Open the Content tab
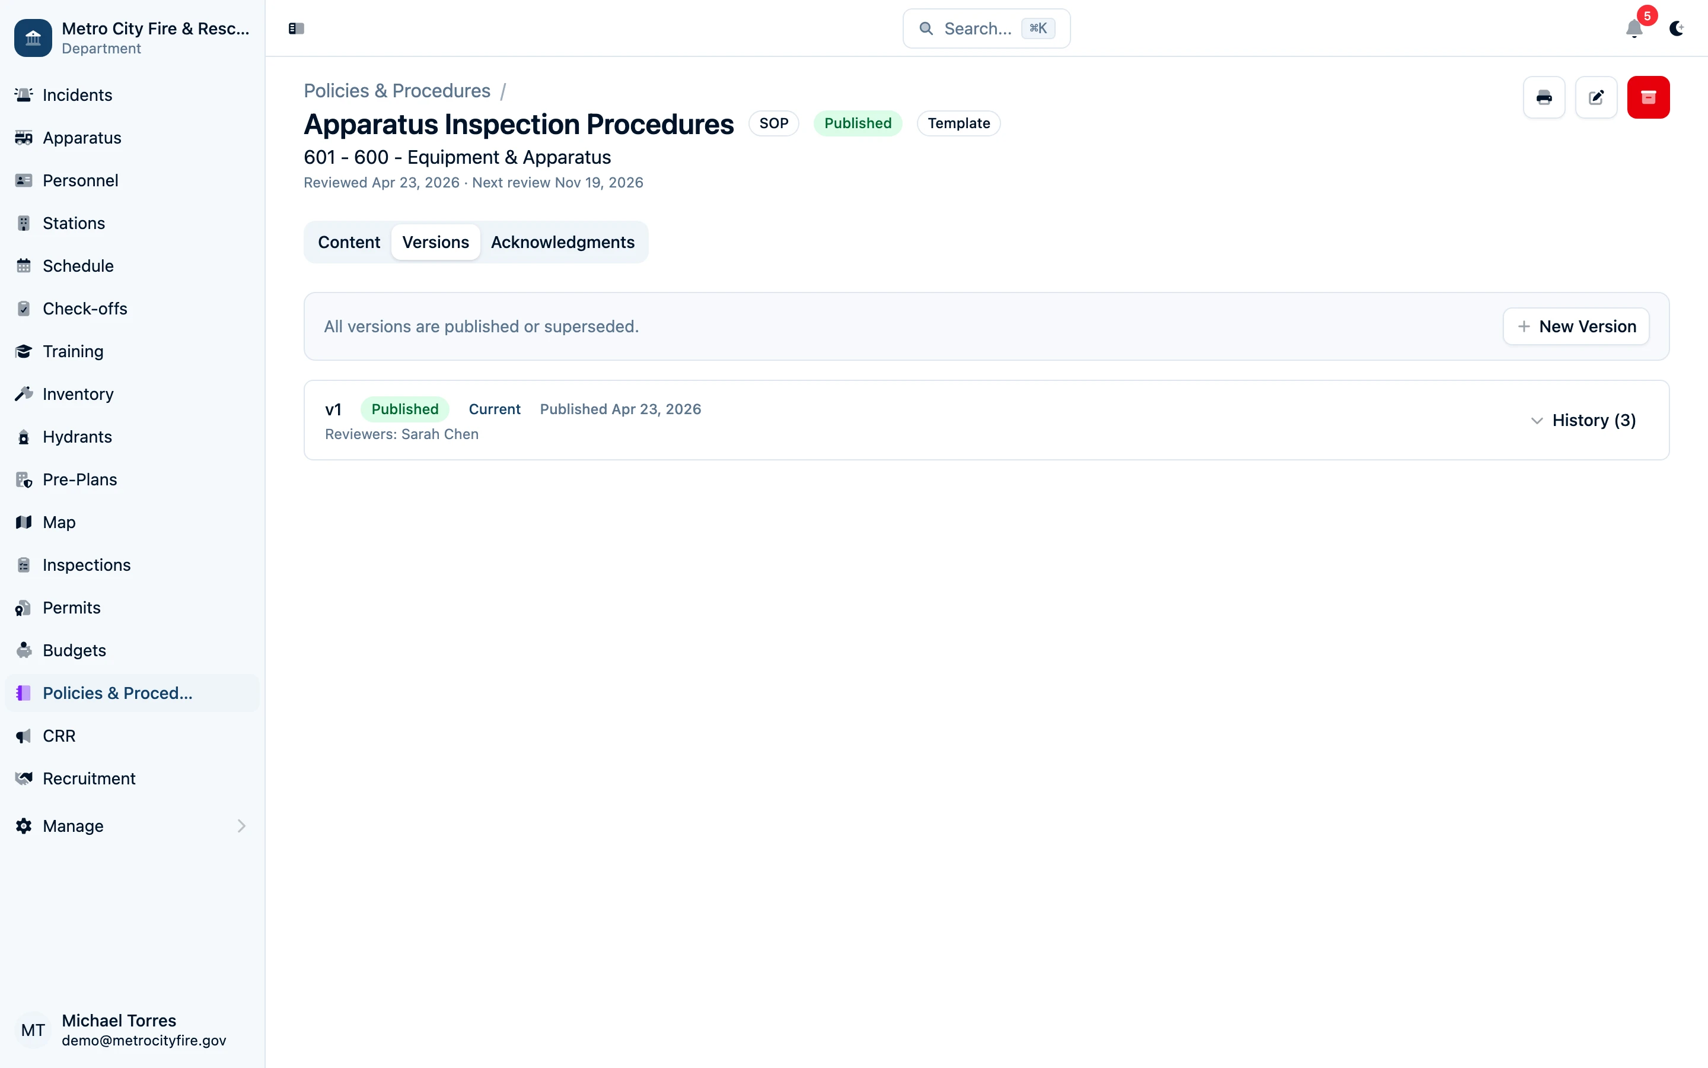This screenshot has width=1708, height=1068. coord(349,241)
